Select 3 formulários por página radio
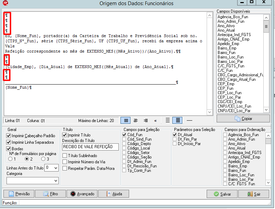275x209 pixels. tap(43, 159)
